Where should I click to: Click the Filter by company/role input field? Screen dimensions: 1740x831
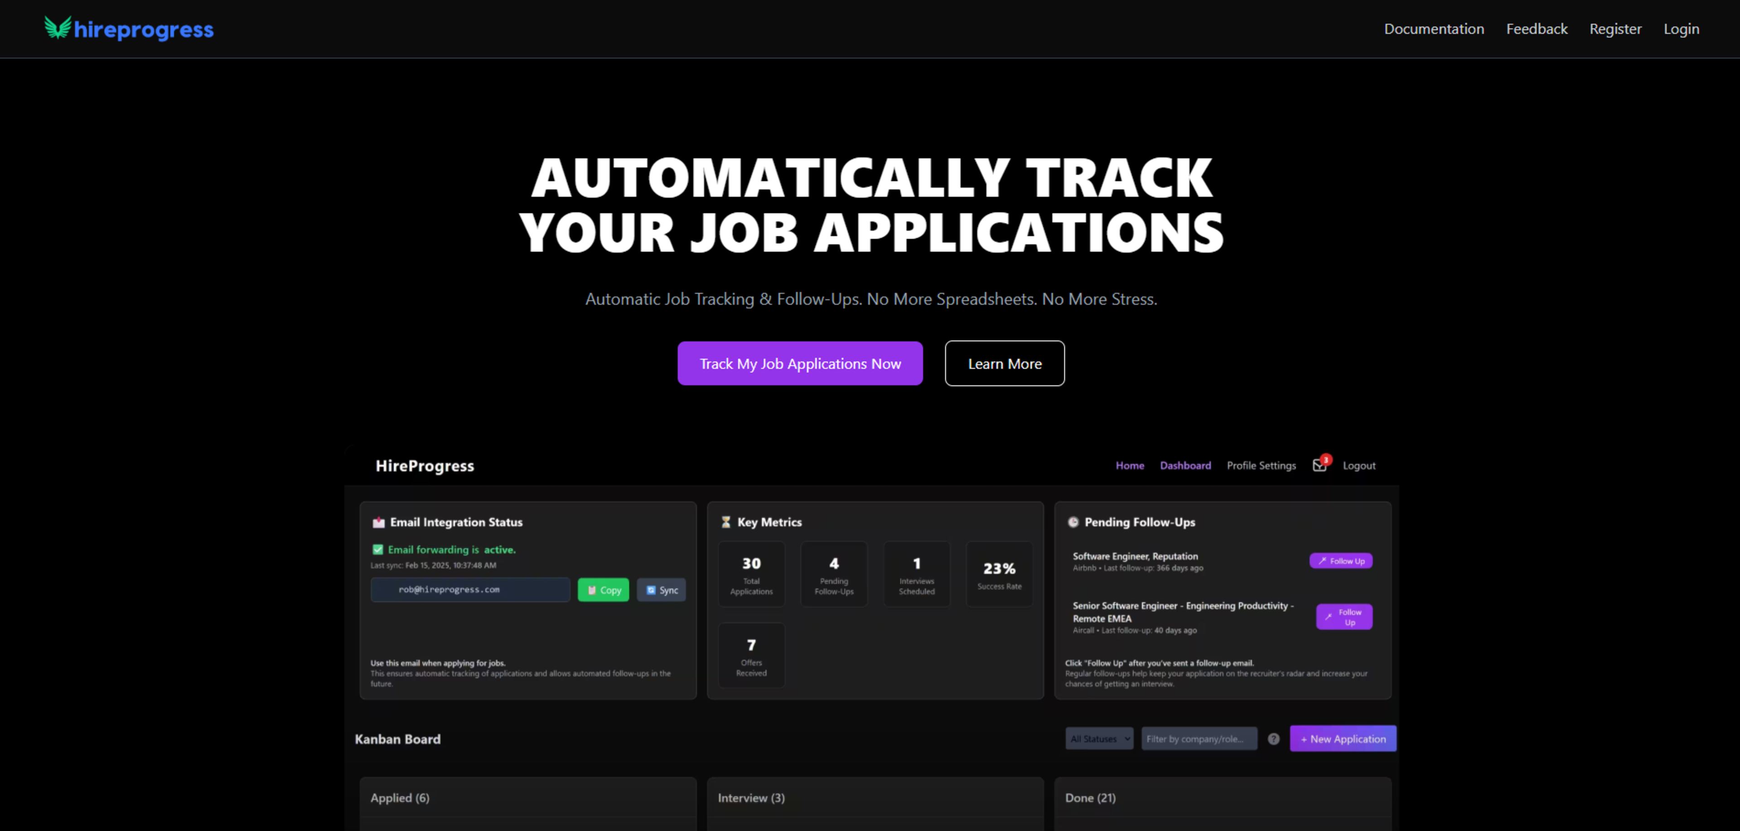coord(1199,739)
